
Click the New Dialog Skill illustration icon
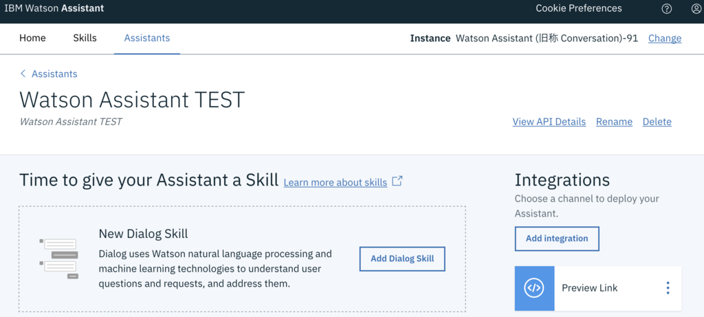(59, 259)
